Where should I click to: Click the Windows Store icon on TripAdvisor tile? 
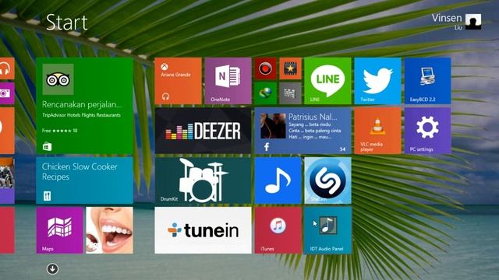click(x=47, y=147)
